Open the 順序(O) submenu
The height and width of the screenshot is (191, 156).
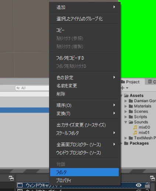[84, 105]
